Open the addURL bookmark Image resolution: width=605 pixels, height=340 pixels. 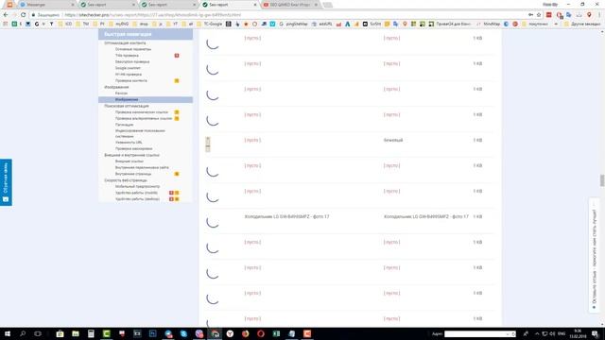point(322,24)
